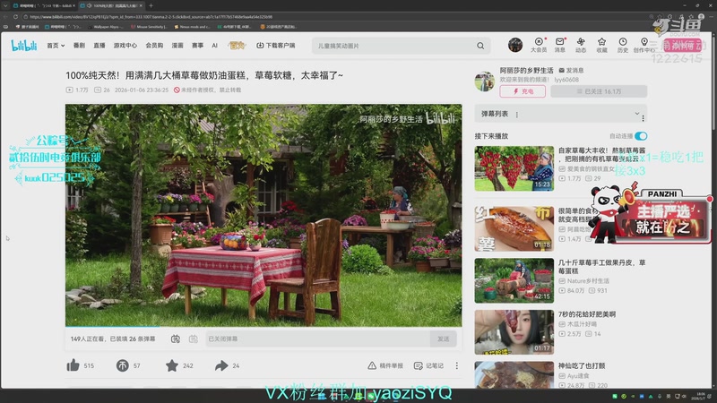Image resolution: width=717 pixels, height=403 pixels.
Task: Switch to first browser tab
Action: point(42,5)
